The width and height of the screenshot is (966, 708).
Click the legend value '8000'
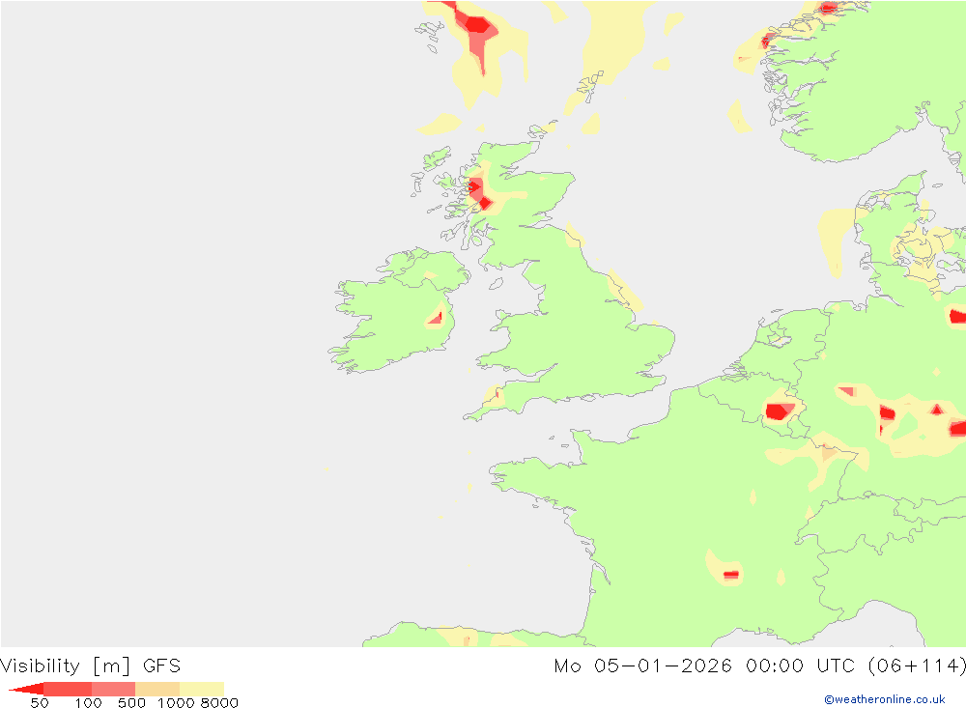(x=219, y=703)
